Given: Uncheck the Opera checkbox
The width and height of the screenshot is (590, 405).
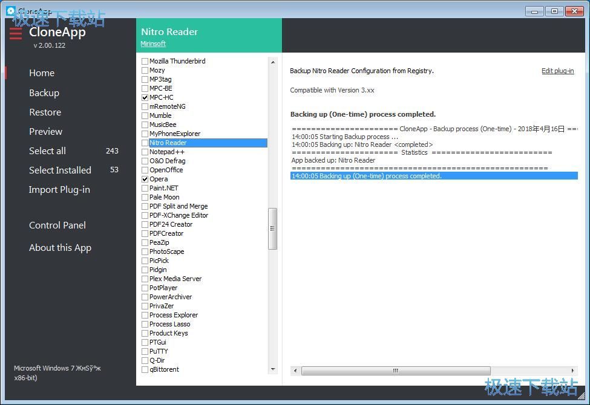Looking at the screenshot, I should (x=145, y=179).
